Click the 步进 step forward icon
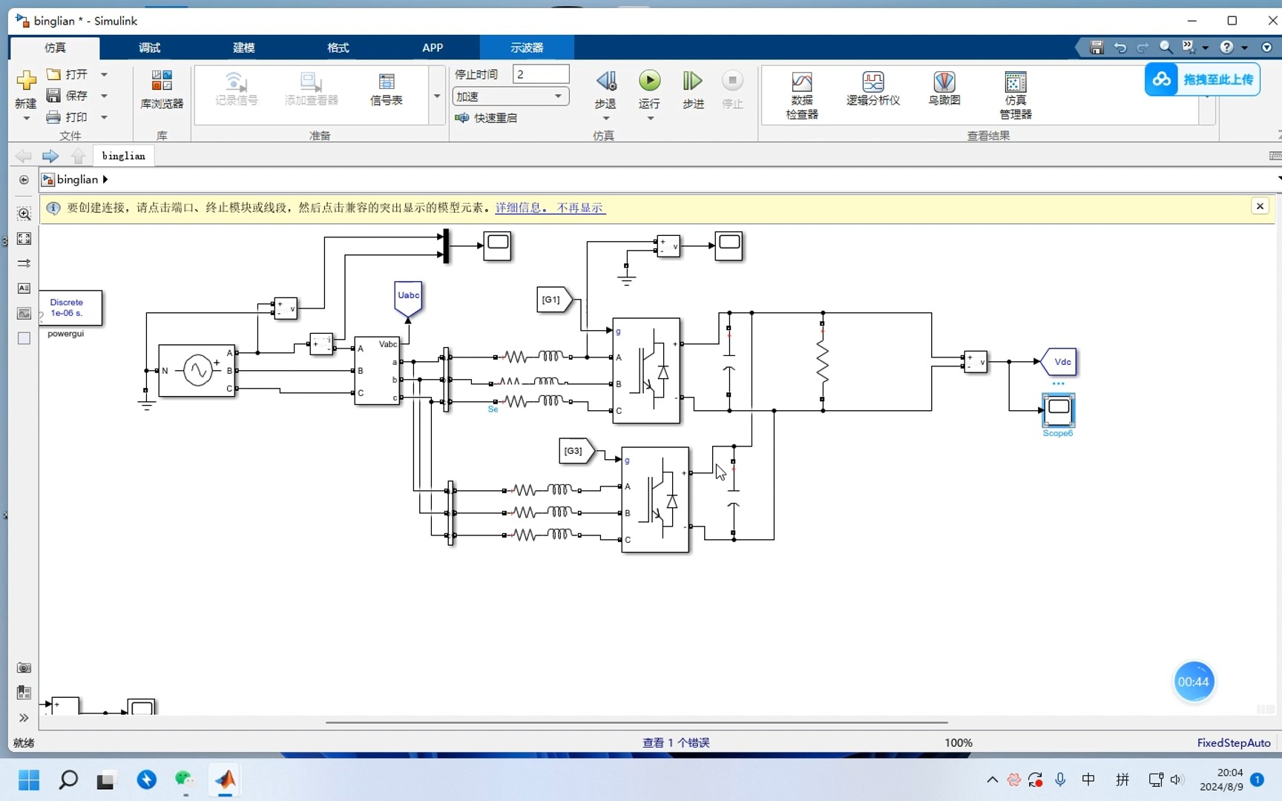This screenshot has width=1282, height=801. (693, 81)
